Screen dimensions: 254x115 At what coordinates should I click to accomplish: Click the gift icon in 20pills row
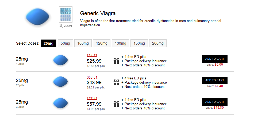pyautogui.click(x=116, y=82)
